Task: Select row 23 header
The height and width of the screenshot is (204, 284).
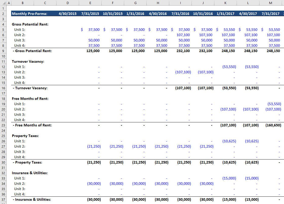Action: pyautogui.click(x=3, y=125)
